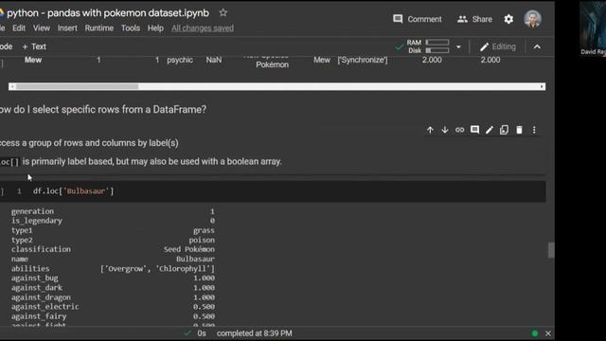Click the 'completed at 8:39 PM' status
Image resolution: width=606 pixels, height=341 pixels.
255,333
